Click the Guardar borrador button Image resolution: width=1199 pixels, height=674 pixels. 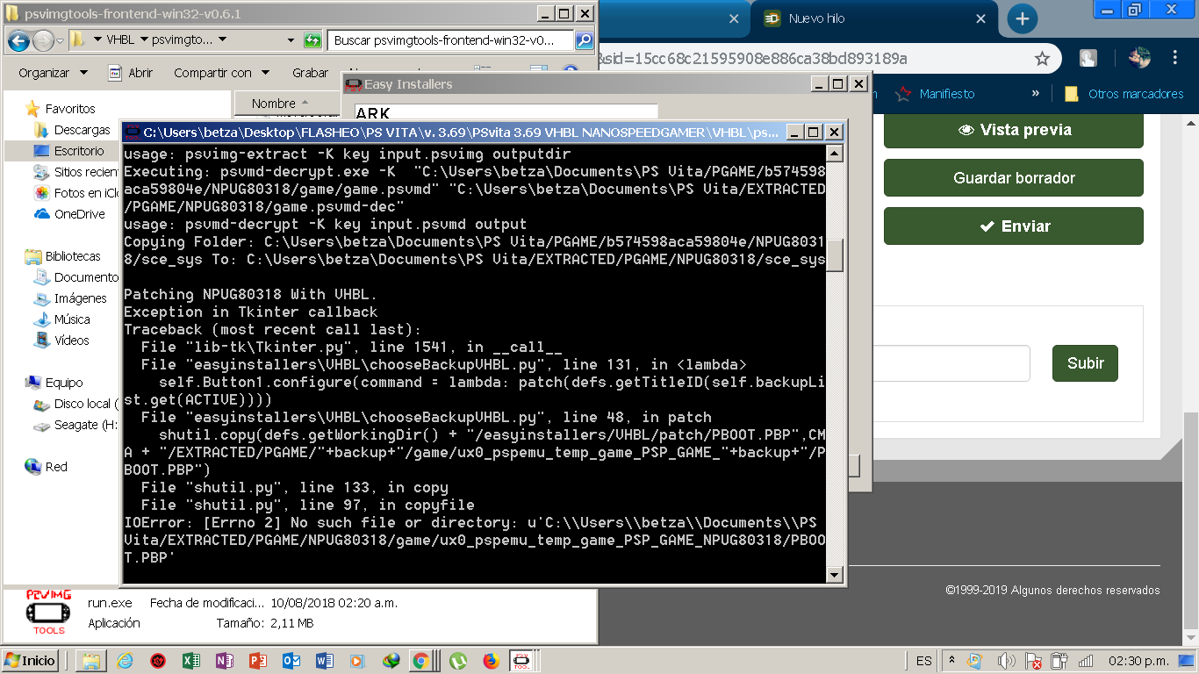[x=1014, y=178]
